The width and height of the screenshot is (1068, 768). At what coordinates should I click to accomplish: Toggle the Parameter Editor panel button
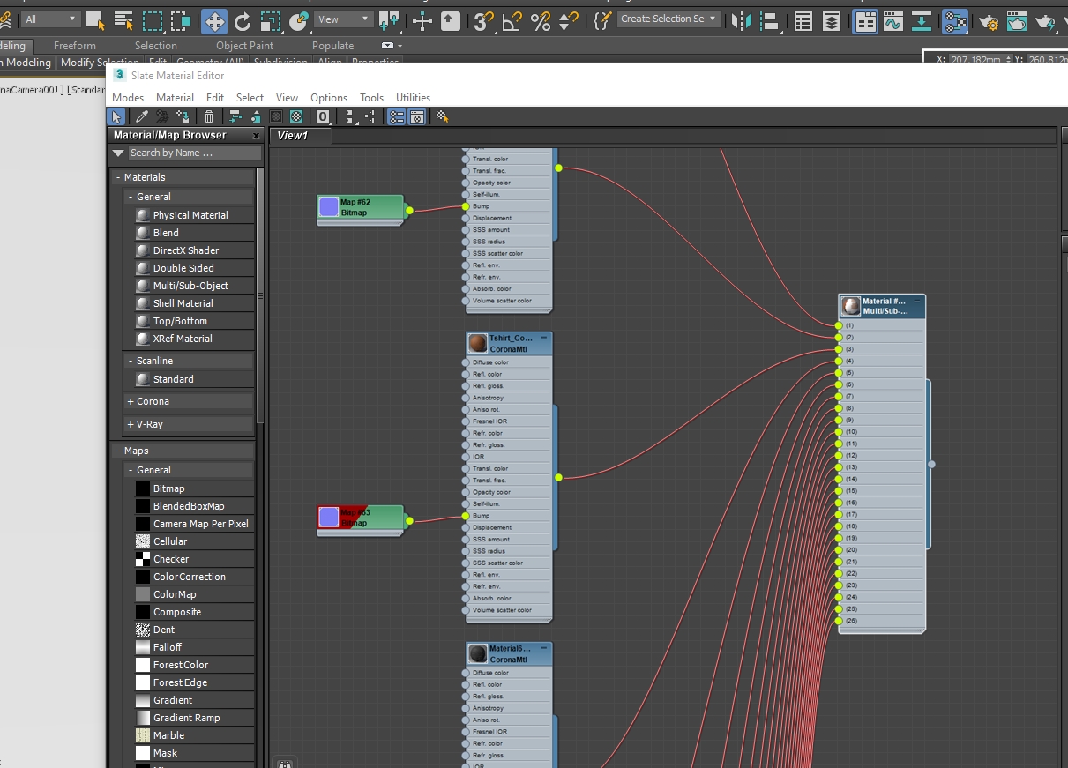pos(417,116)
